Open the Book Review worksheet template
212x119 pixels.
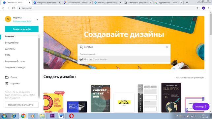click(148, 99)
